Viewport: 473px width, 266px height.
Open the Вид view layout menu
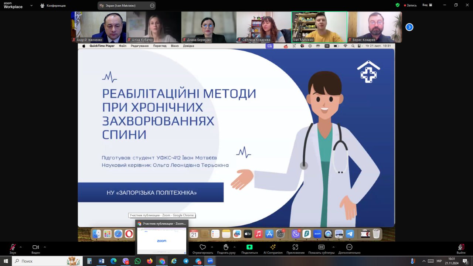[x=427, y=5]
